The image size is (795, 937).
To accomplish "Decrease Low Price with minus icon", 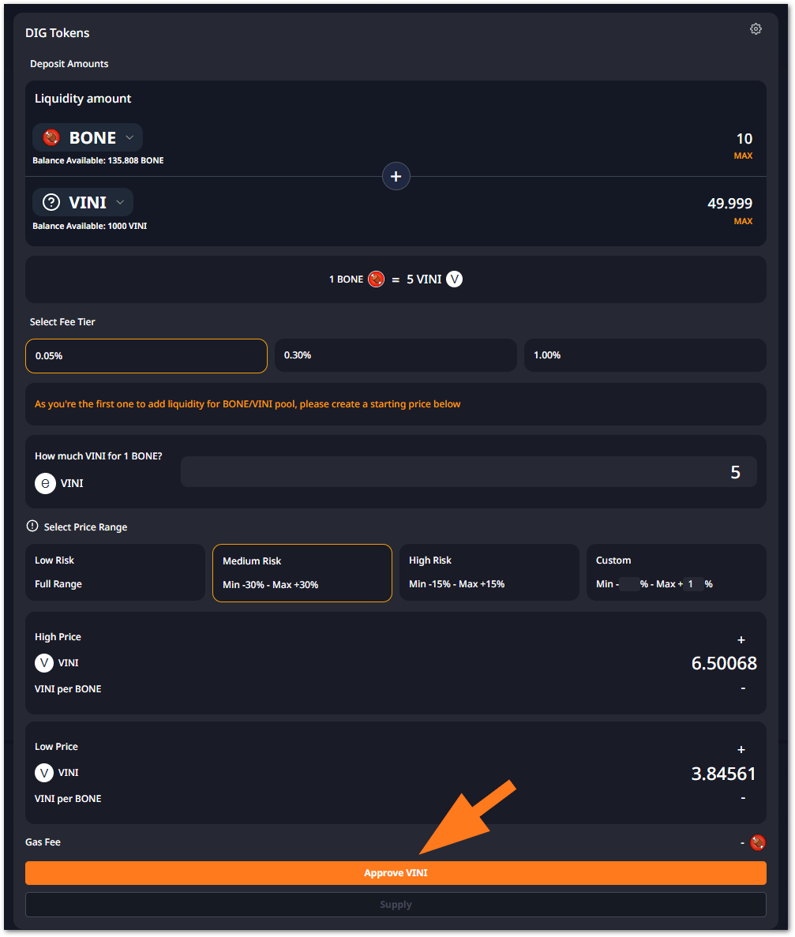I will click(743, 798).
